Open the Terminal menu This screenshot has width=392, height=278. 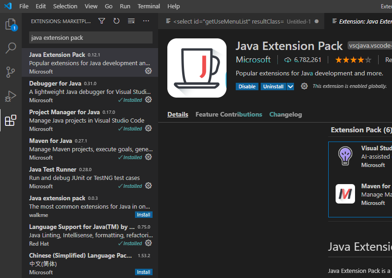(149, 6)
